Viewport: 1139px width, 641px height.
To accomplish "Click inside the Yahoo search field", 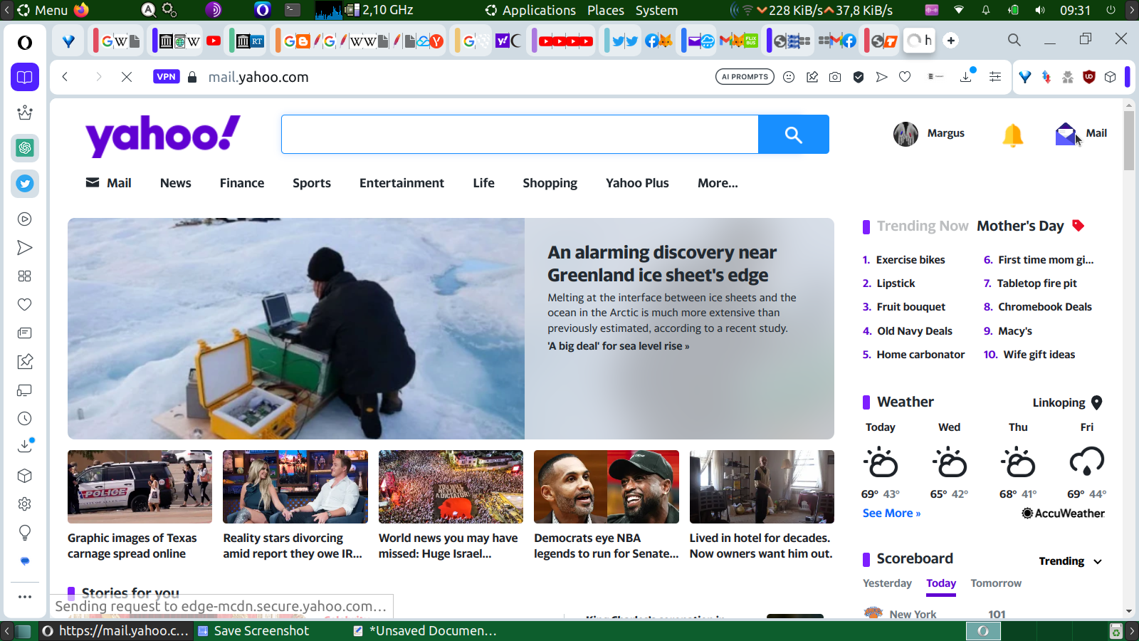I will coord(520,135).
